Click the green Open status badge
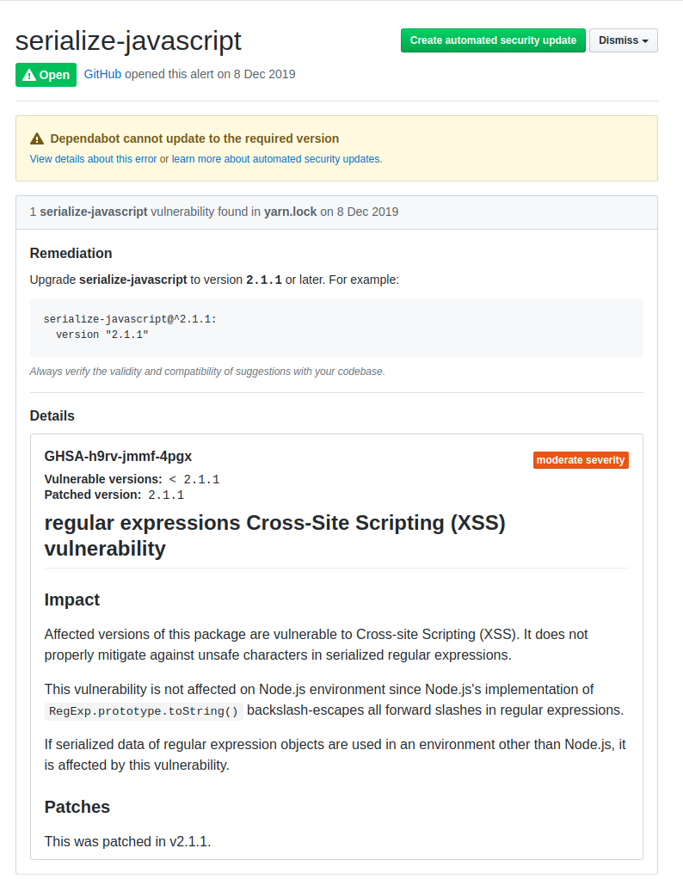Image resolution: width=683 pixels, height=879 pixels. click(46, 75)
